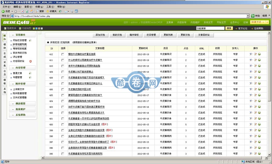Viewport: 272px width, 164px height.
Task: Click the attribute tool icon in row 412
Action: tap(251, 54)
